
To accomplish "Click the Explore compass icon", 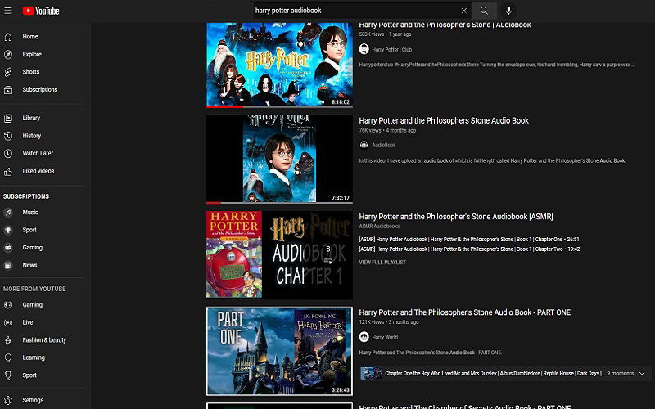I will [8, 54].
